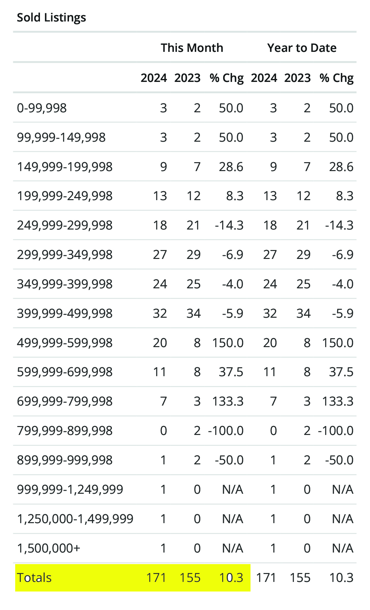The height and width of the screenshot is (610, 370).
Task: Select the 1,500,000+ price range label
Action: pos(49,548)
